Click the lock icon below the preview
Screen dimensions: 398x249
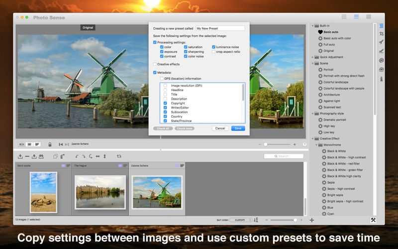(50, 144)
